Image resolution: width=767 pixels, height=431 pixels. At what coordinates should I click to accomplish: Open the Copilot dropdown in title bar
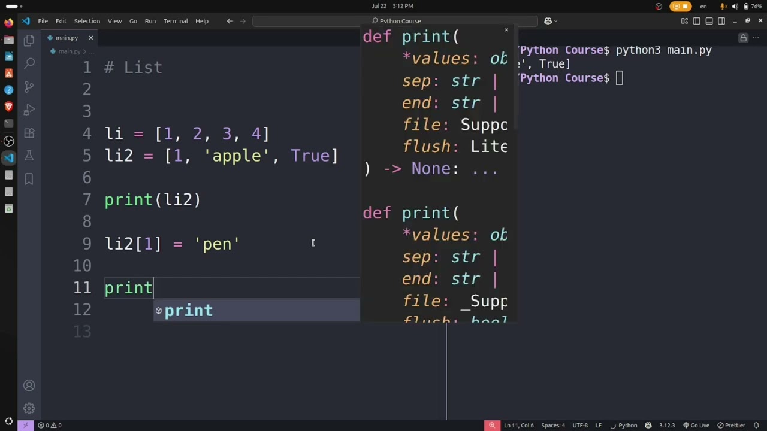point(550,21)
